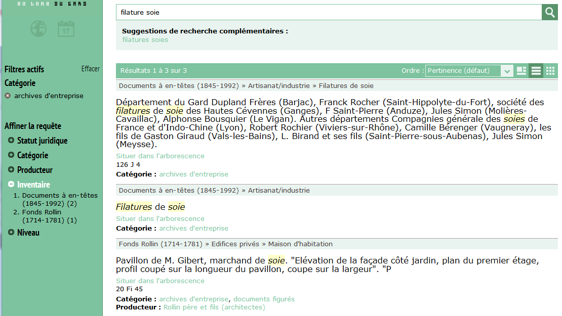This screenshot has height=316, width=562.
Task: Enable the list view layout icon
Action: coord(536,70)
